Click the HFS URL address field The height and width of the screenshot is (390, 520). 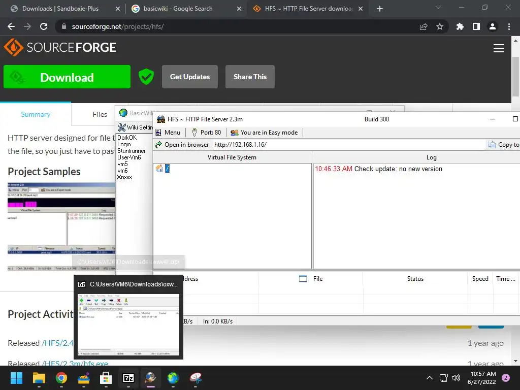point(348,145)
